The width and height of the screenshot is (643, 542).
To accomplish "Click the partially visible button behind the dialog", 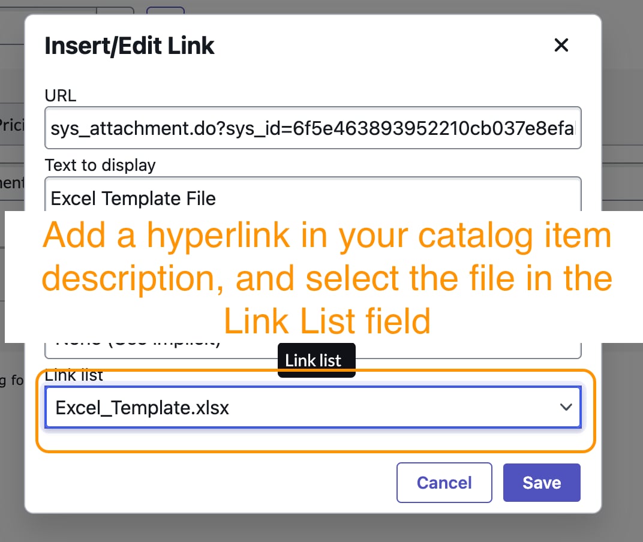I will pyautogui.click(x=165, y=7).
